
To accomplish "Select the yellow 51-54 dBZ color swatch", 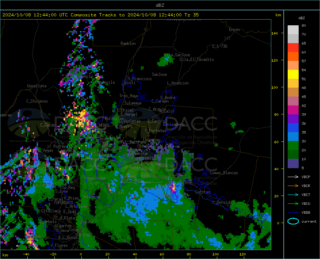I will pos(293,74).
